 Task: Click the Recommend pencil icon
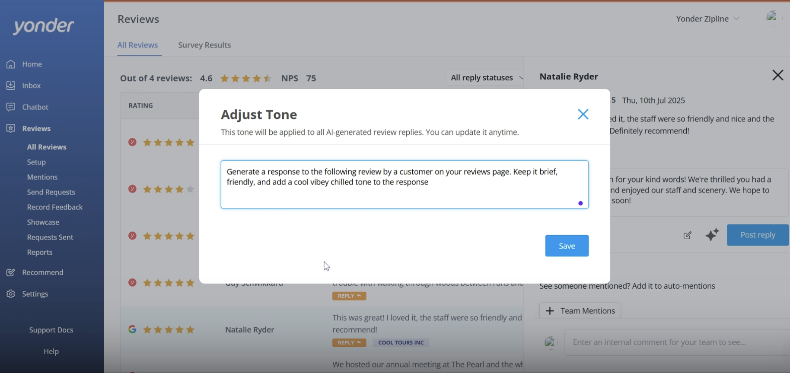tap(11, 272)
